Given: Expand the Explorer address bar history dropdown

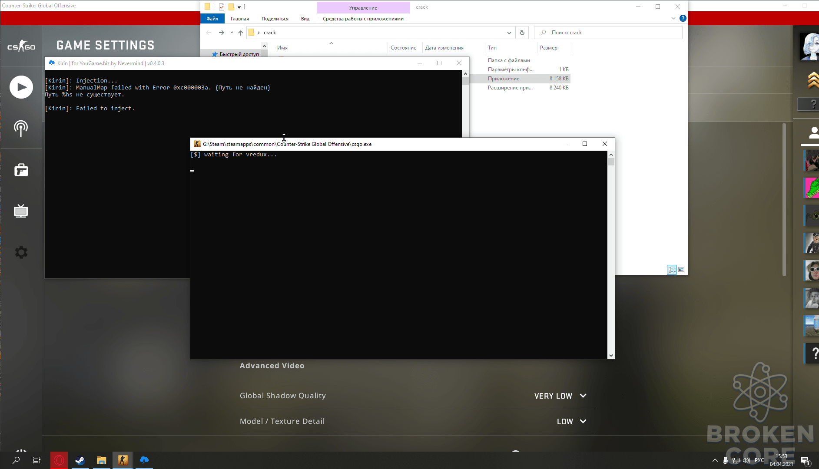Looking at the screenshot, I should (509, 33).
